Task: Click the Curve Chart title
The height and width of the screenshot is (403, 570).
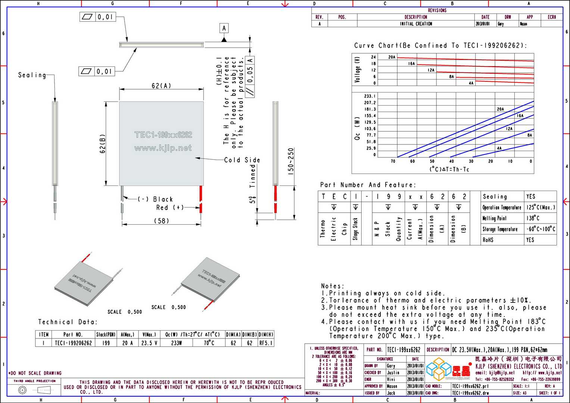Action: coord(440,46)
